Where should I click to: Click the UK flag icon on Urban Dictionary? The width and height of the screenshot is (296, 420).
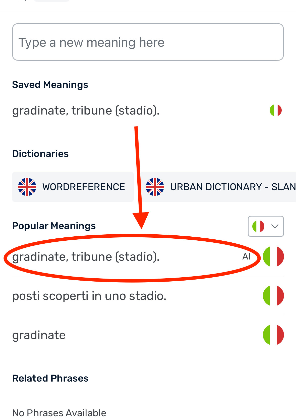(x=155, y=187)
